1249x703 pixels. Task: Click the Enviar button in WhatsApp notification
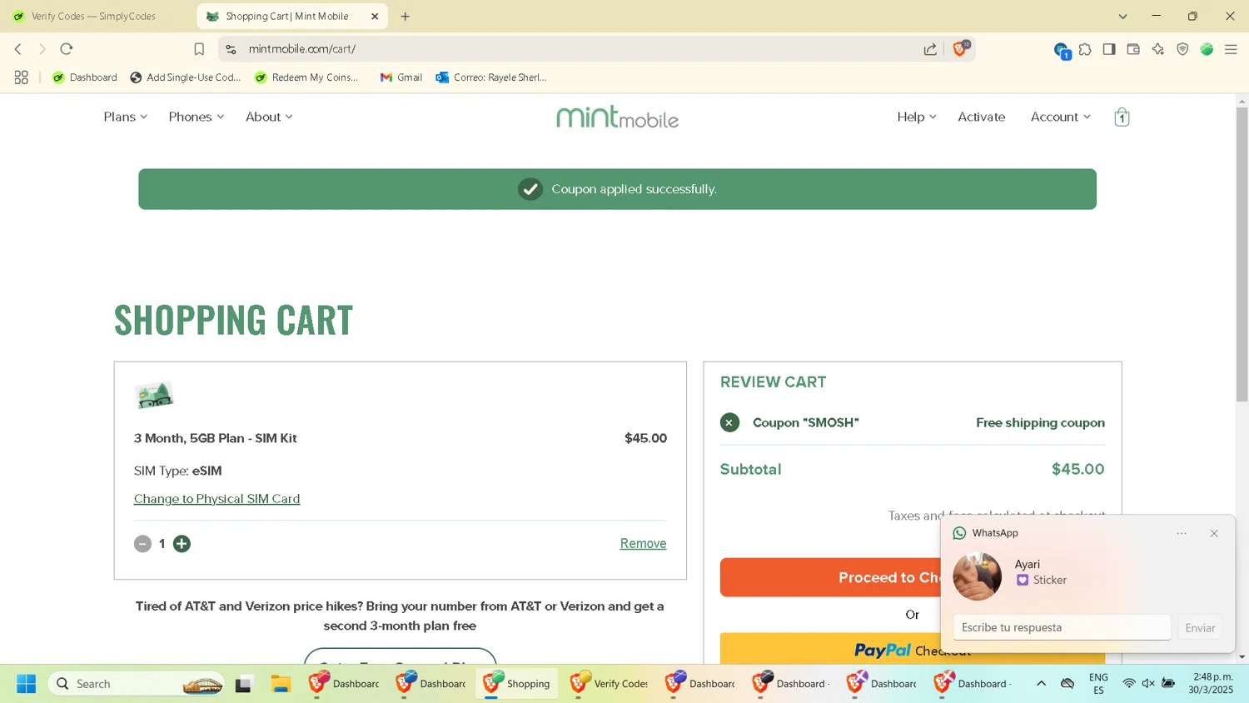point(1200,628)
